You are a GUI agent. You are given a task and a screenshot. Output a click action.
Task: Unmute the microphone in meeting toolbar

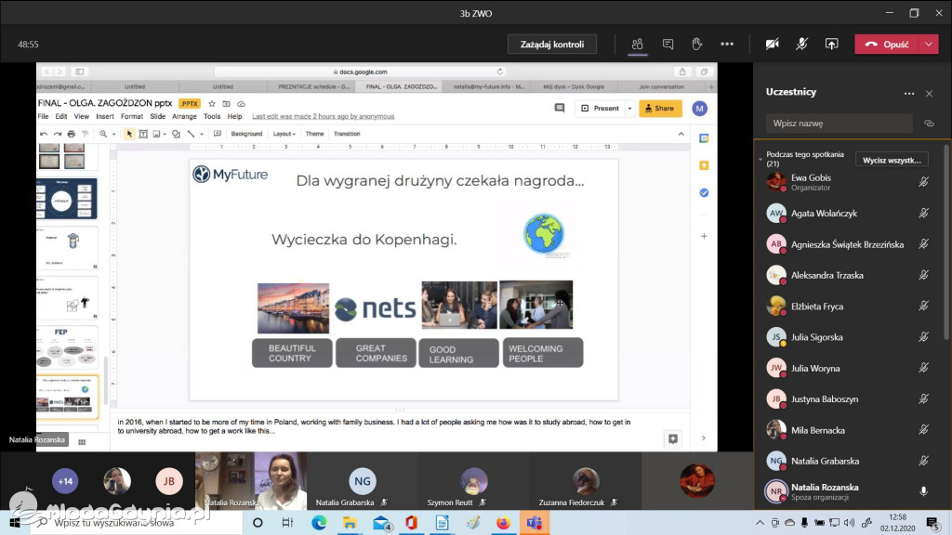(801, 44)
